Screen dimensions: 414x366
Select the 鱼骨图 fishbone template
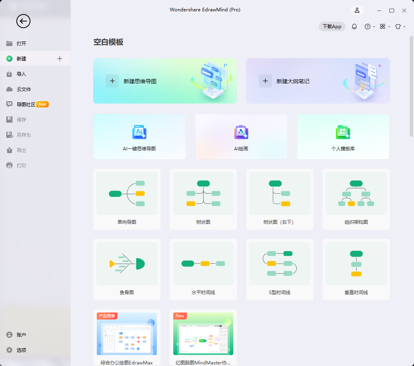coord(127,270)
